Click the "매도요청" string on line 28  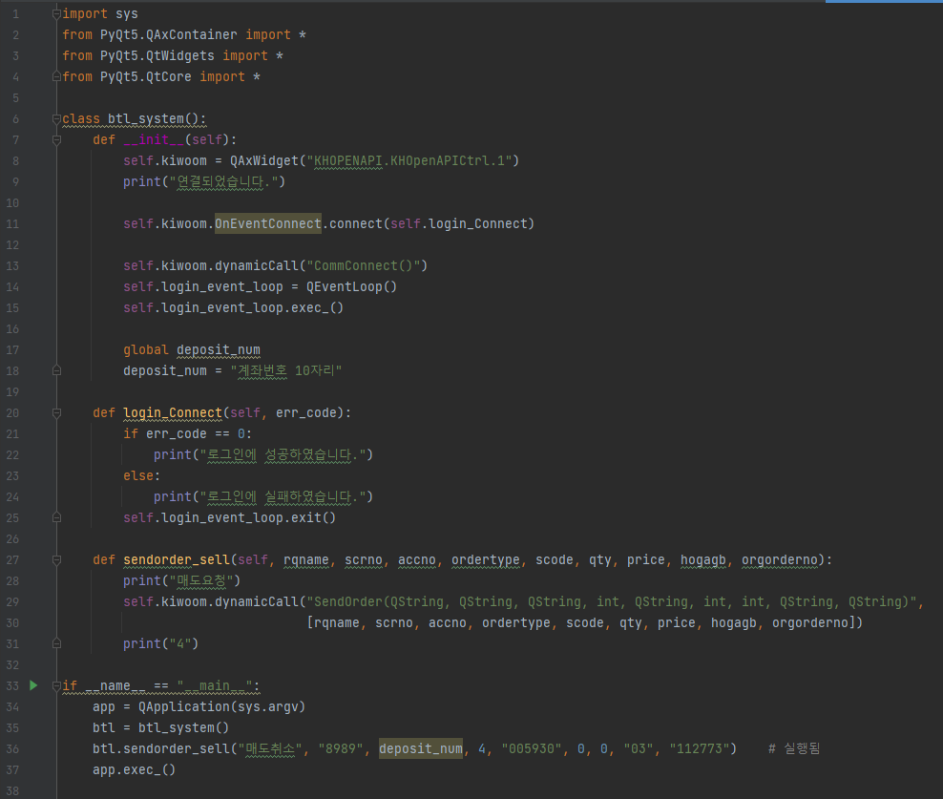point(201,580)
